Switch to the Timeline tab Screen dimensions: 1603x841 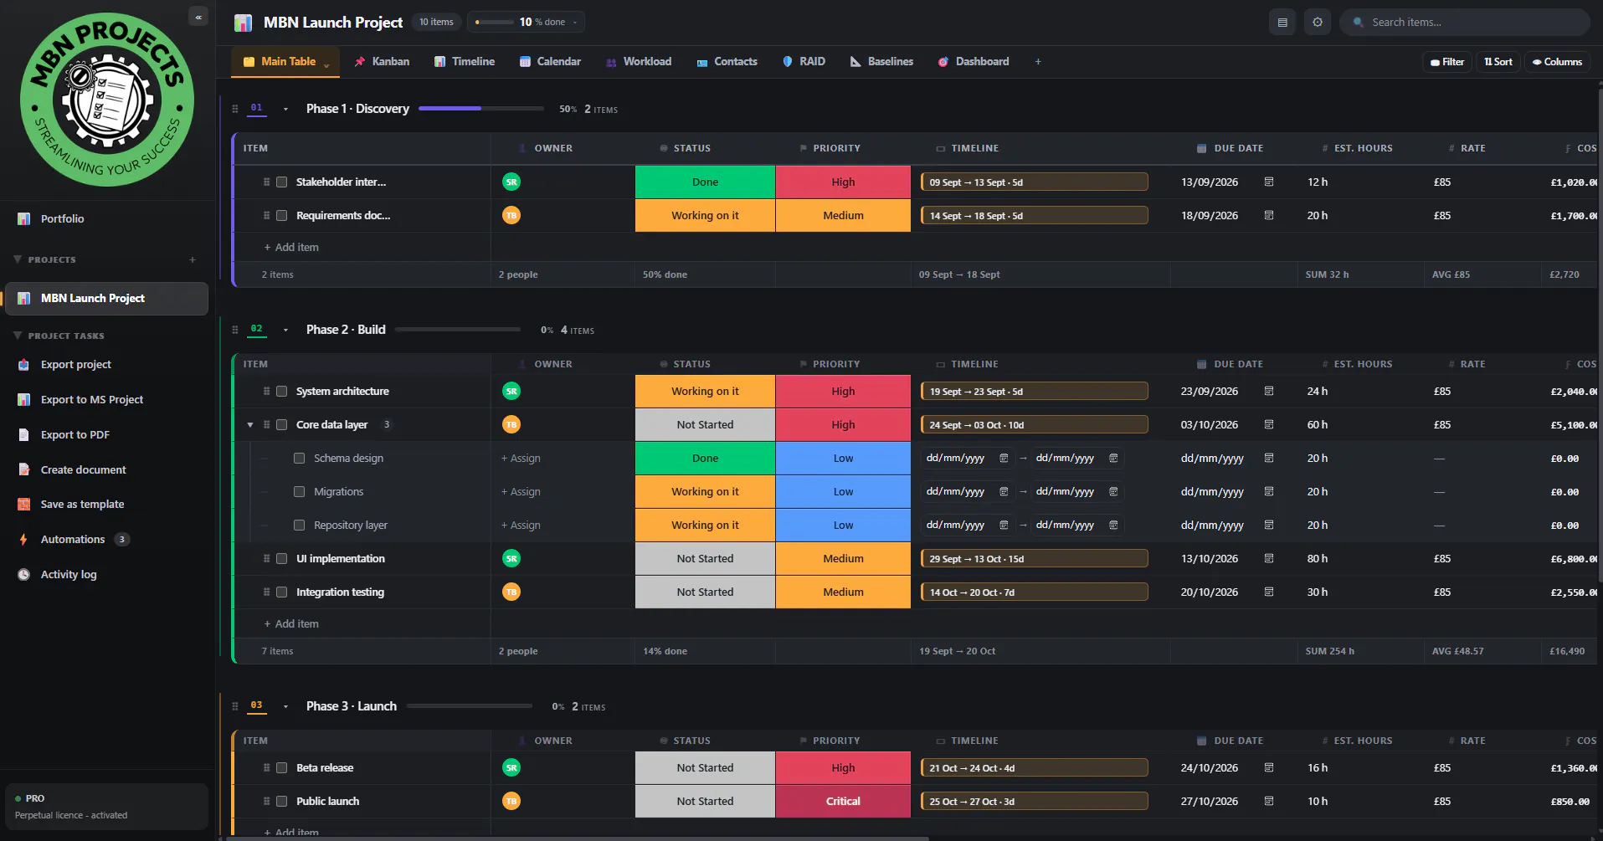click(465, 62)
